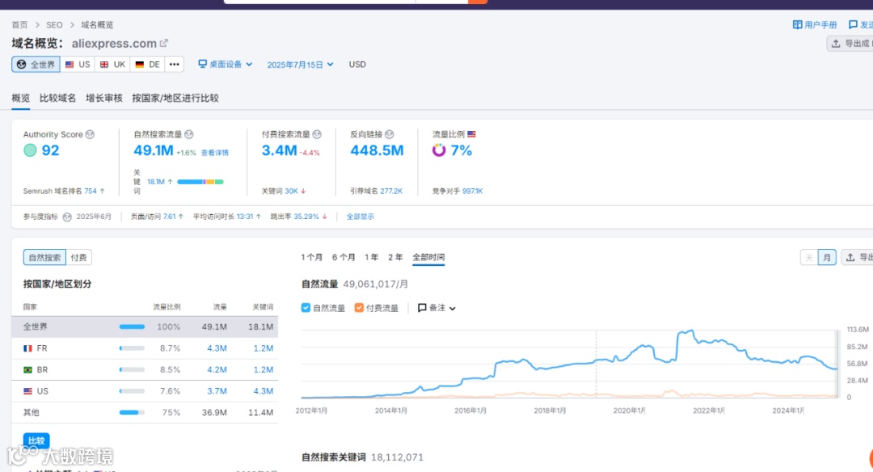Switch to 比较域名 tab

(57, 98)
